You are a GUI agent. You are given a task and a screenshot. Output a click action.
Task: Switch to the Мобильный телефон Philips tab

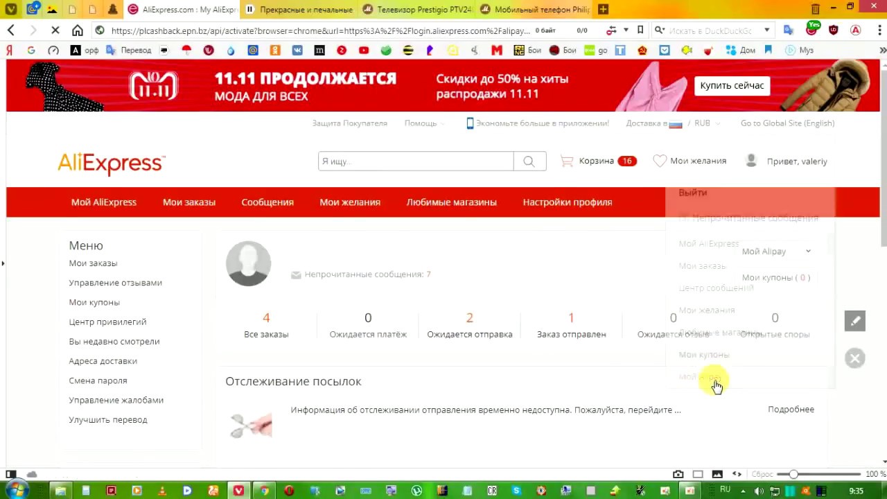point(534,10)
